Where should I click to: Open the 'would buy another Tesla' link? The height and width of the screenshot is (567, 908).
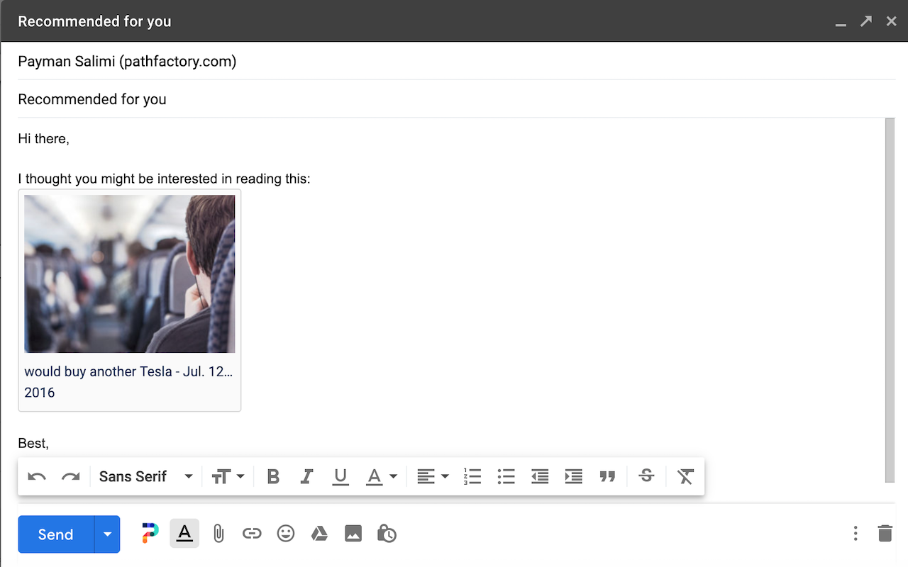coord(128,371)
